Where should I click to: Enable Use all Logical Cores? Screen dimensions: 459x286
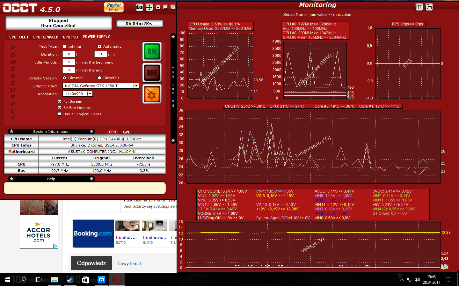point(60,114)
